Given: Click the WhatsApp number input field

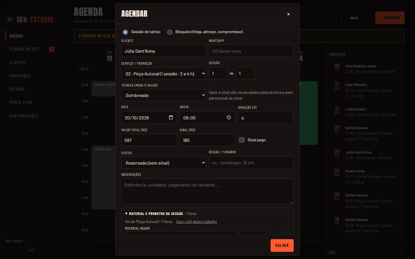Looking at the screenshot, I should tap(251, 51).
